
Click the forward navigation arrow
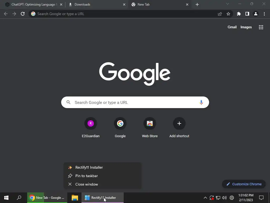click(14, 14)
